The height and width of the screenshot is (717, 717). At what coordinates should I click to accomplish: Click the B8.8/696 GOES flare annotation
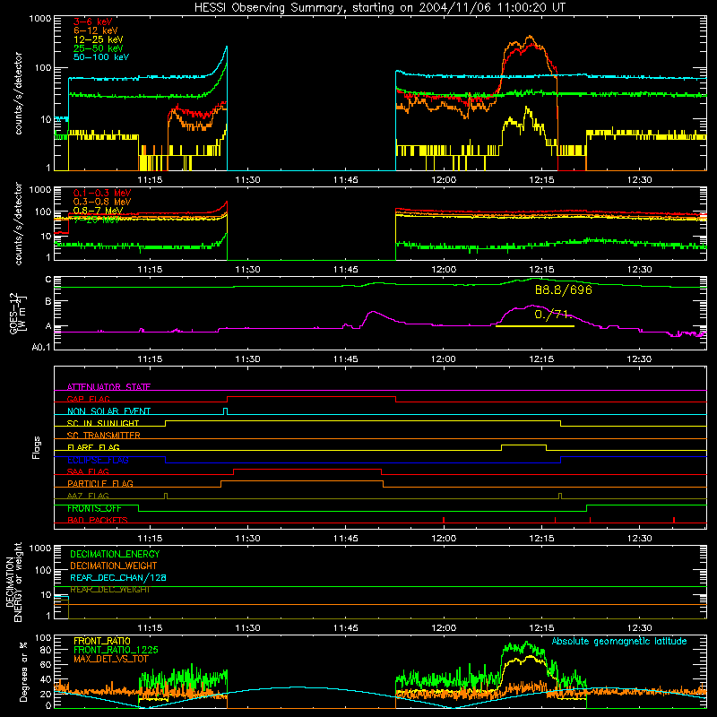pyautogui.click(x=564, y=289)
